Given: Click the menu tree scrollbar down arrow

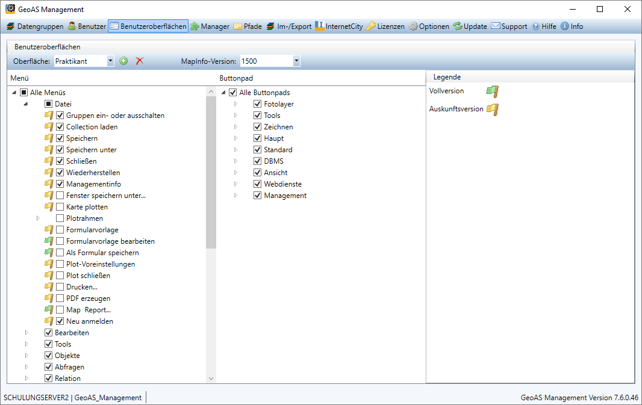Looking at the screenshot, I should [x=211, y=379].
